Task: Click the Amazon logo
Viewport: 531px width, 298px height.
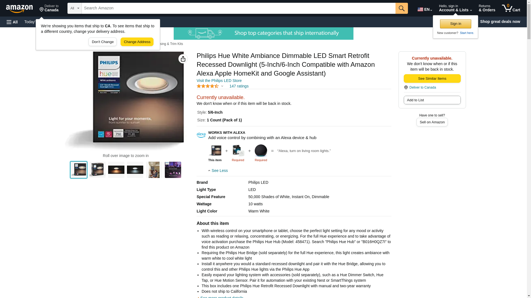Action: tap(19, 9)
